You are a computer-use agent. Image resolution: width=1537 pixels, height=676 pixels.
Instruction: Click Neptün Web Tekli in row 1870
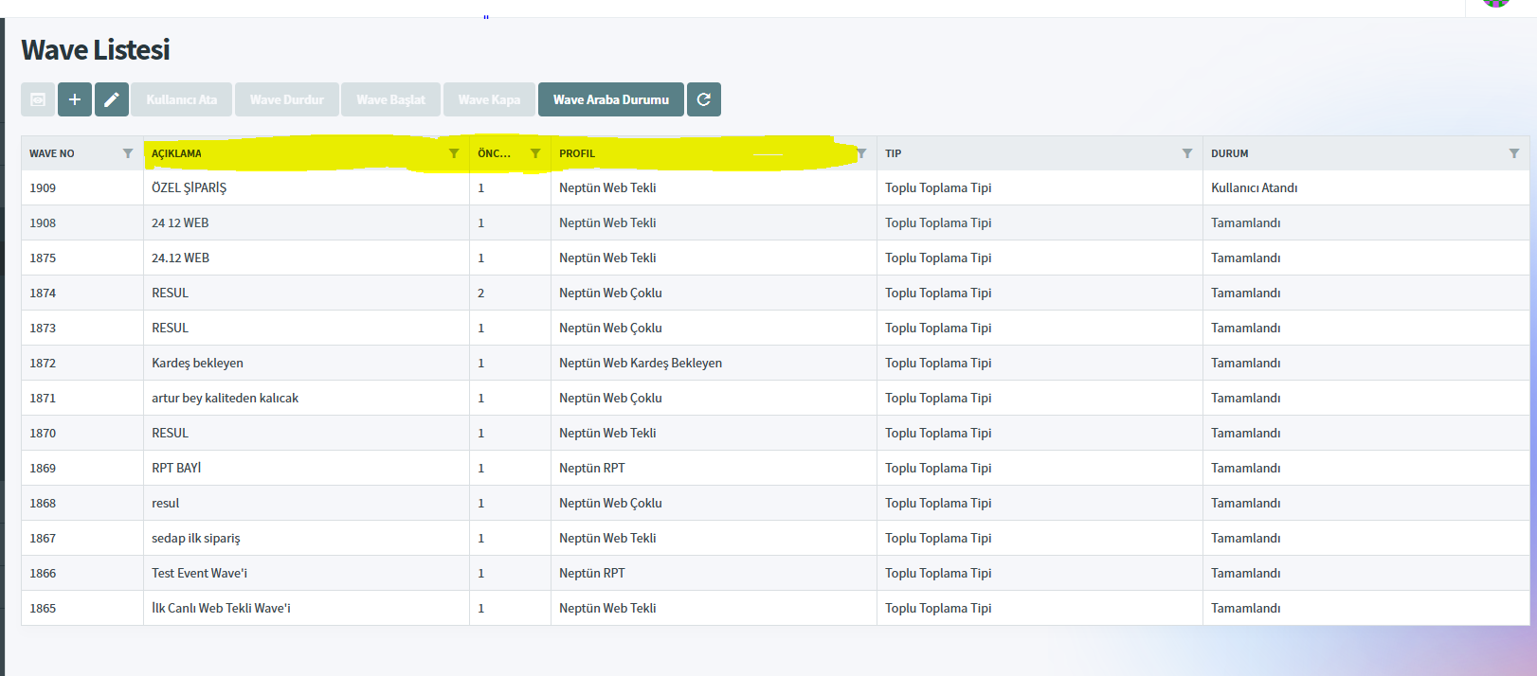(x=607, y=433)
